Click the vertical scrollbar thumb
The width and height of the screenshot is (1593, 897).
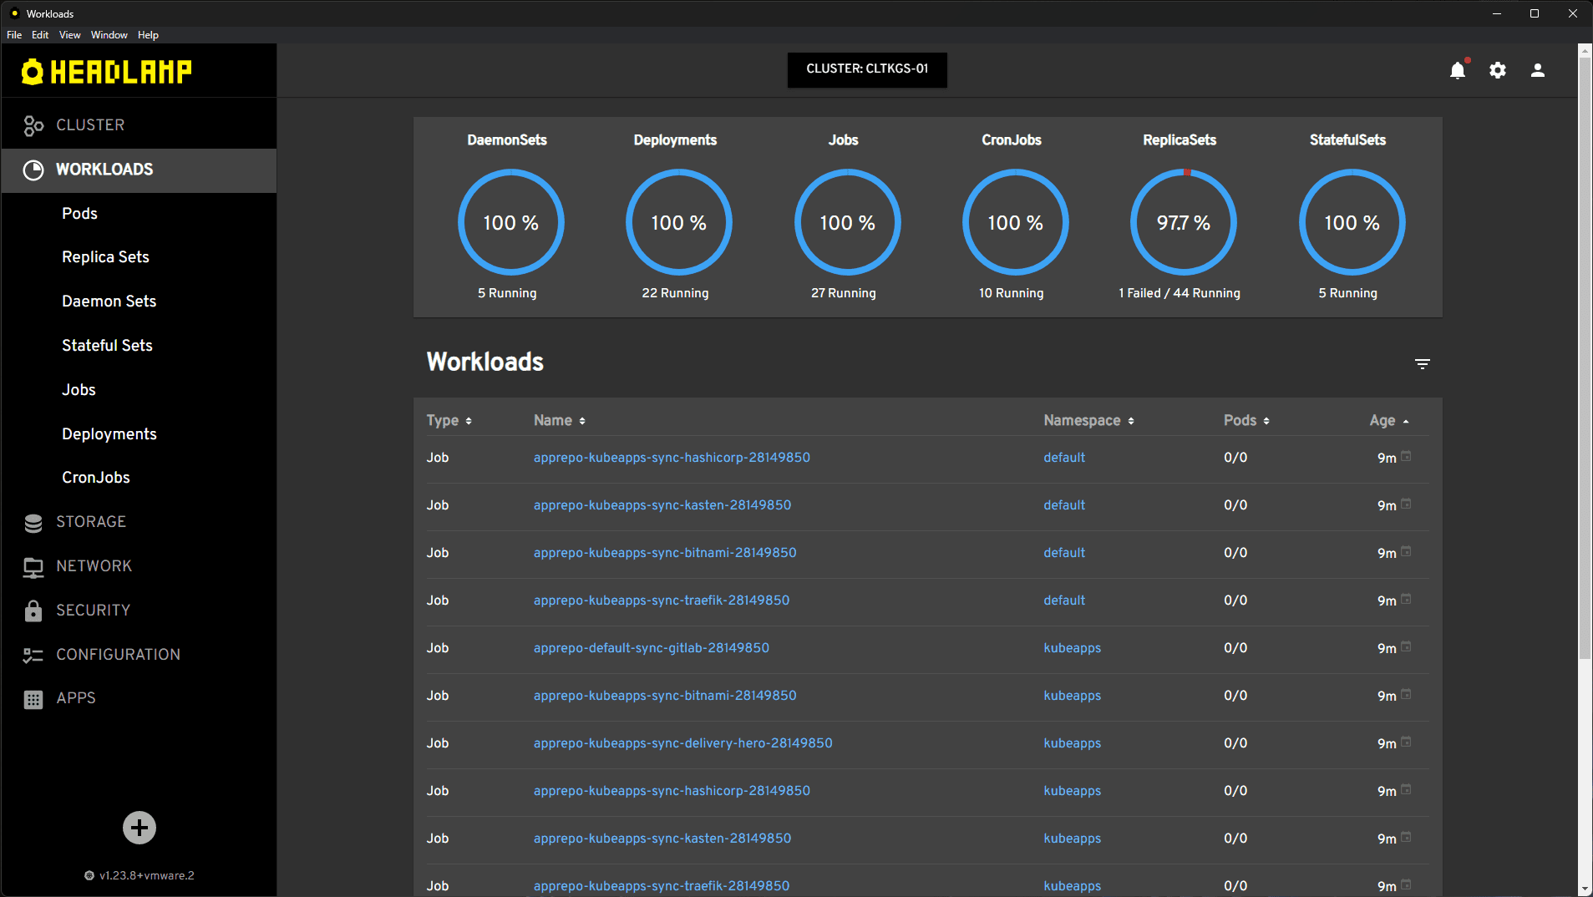pyautogui.click(x=1585, y=359)
